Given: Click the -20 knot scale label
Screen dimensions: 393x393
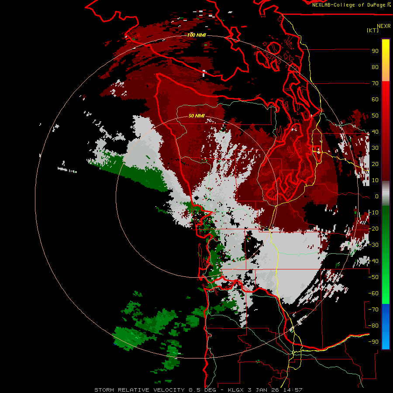Looking at the screenshot, I should [x=373, y=229].
